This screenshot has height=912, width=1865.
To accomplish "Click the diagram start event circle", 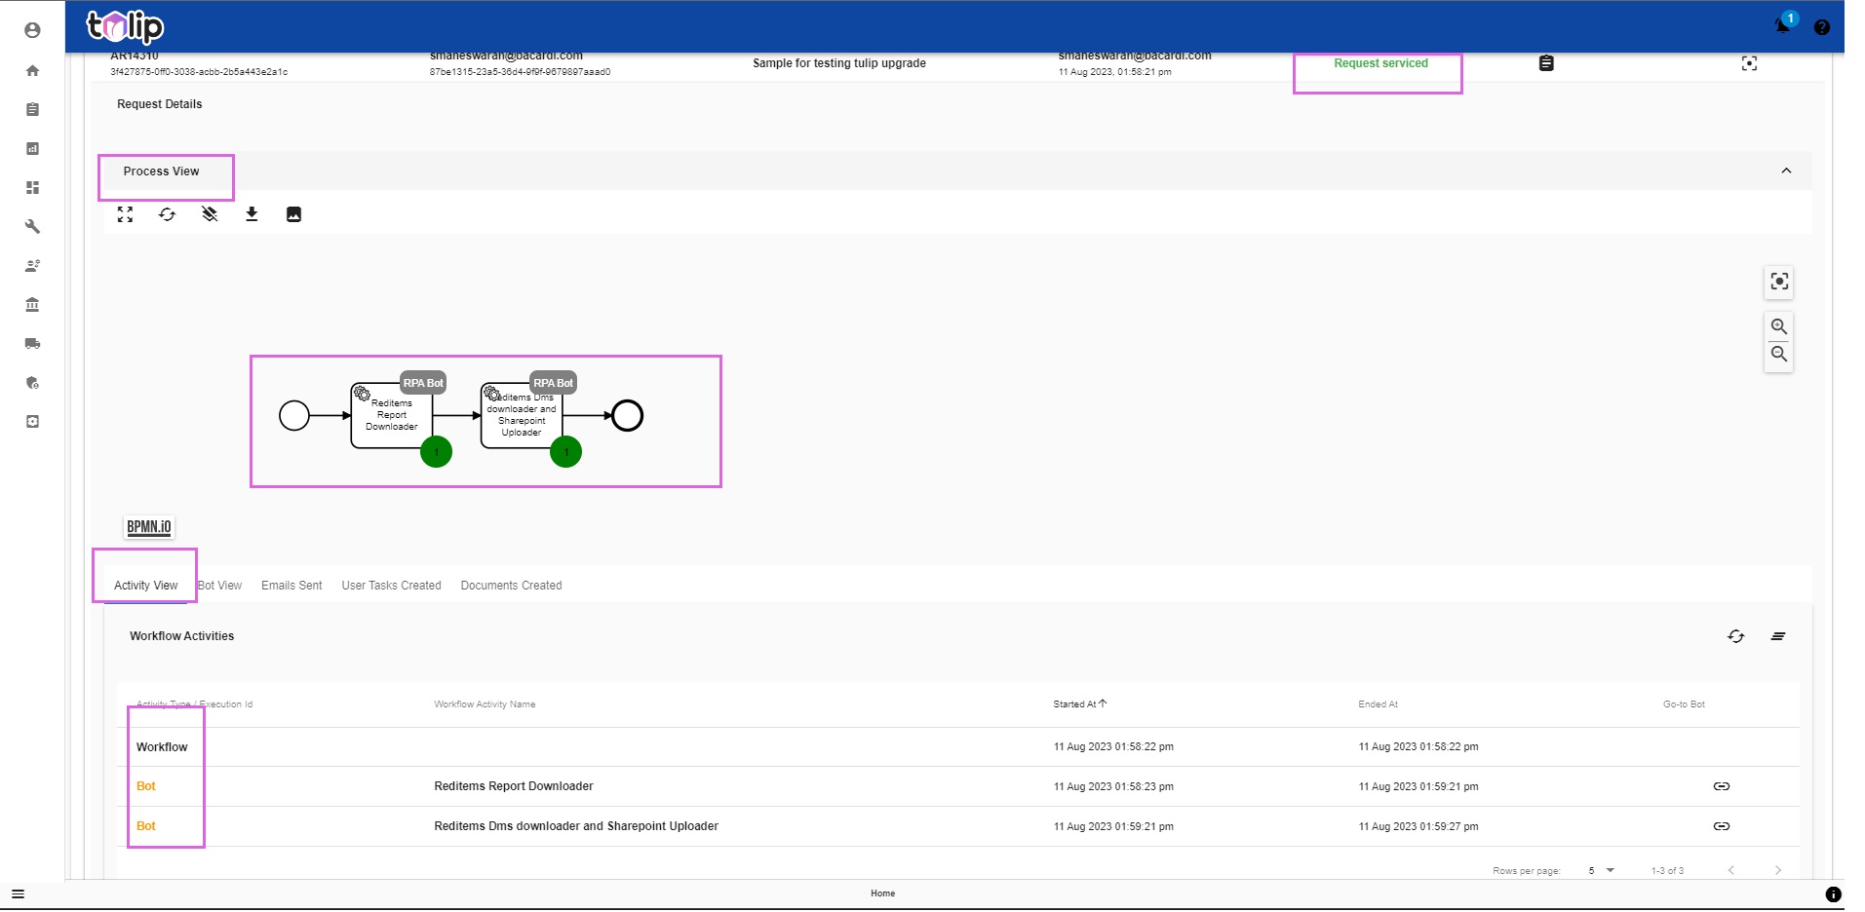I will click(x=294, y=416).
